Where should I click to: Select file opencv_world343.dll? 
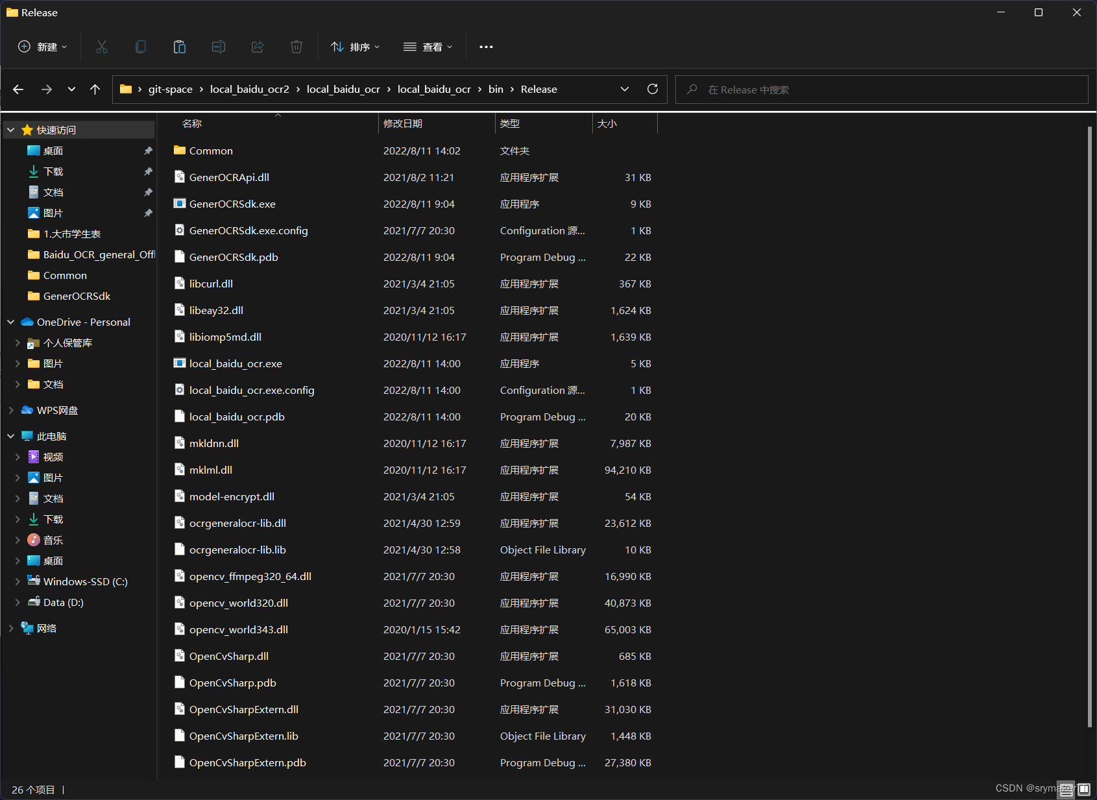coord(238,629)
